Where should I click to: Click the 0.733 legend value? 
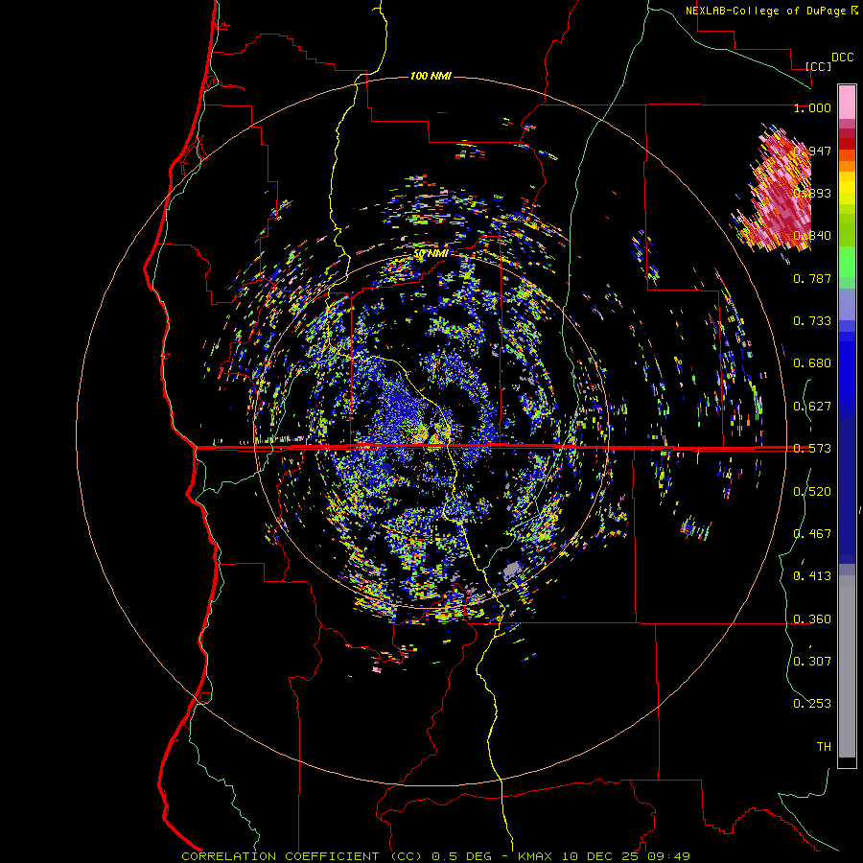click(x=812, y=321)
